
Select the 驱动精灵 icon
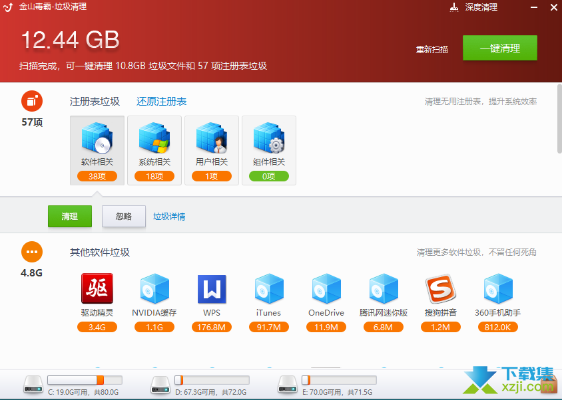click(97, 288)
